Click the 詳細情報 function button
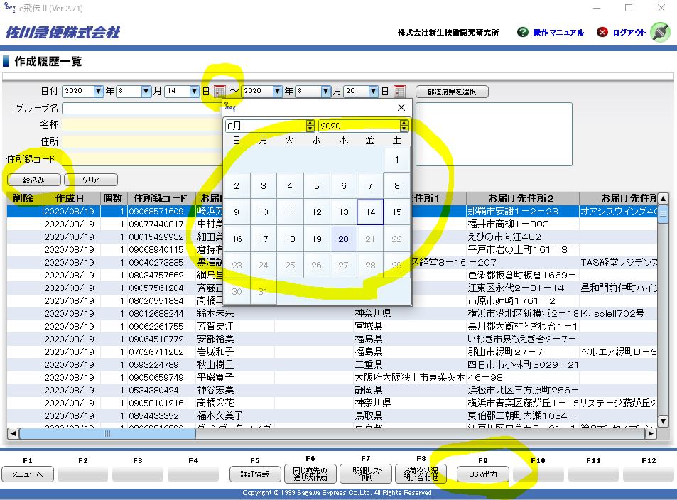Image resolution: width=677 pixels, height=500 pixels. click(x=255, y=474)
